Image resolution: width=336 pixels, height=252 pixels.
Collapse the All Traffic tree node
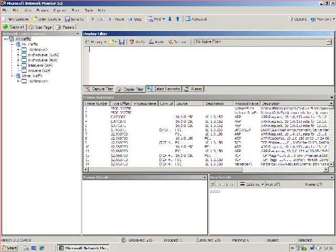[x=6, y=39]
